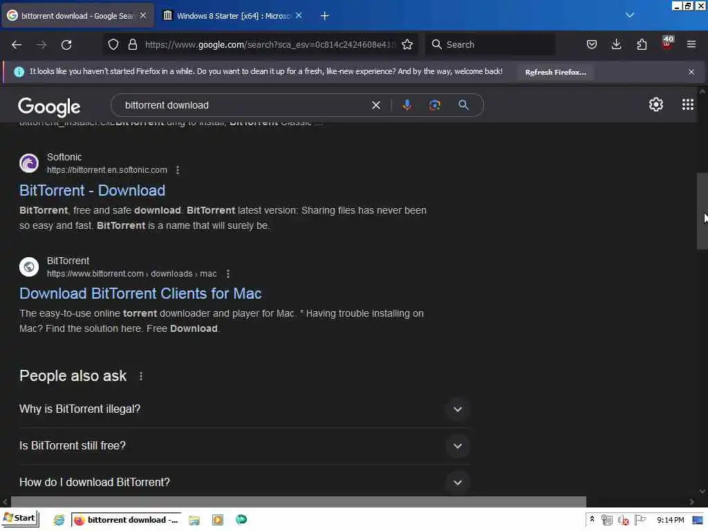Click the Google logo
This screenshot has width=708, height=531.
[x=49, y=107]
